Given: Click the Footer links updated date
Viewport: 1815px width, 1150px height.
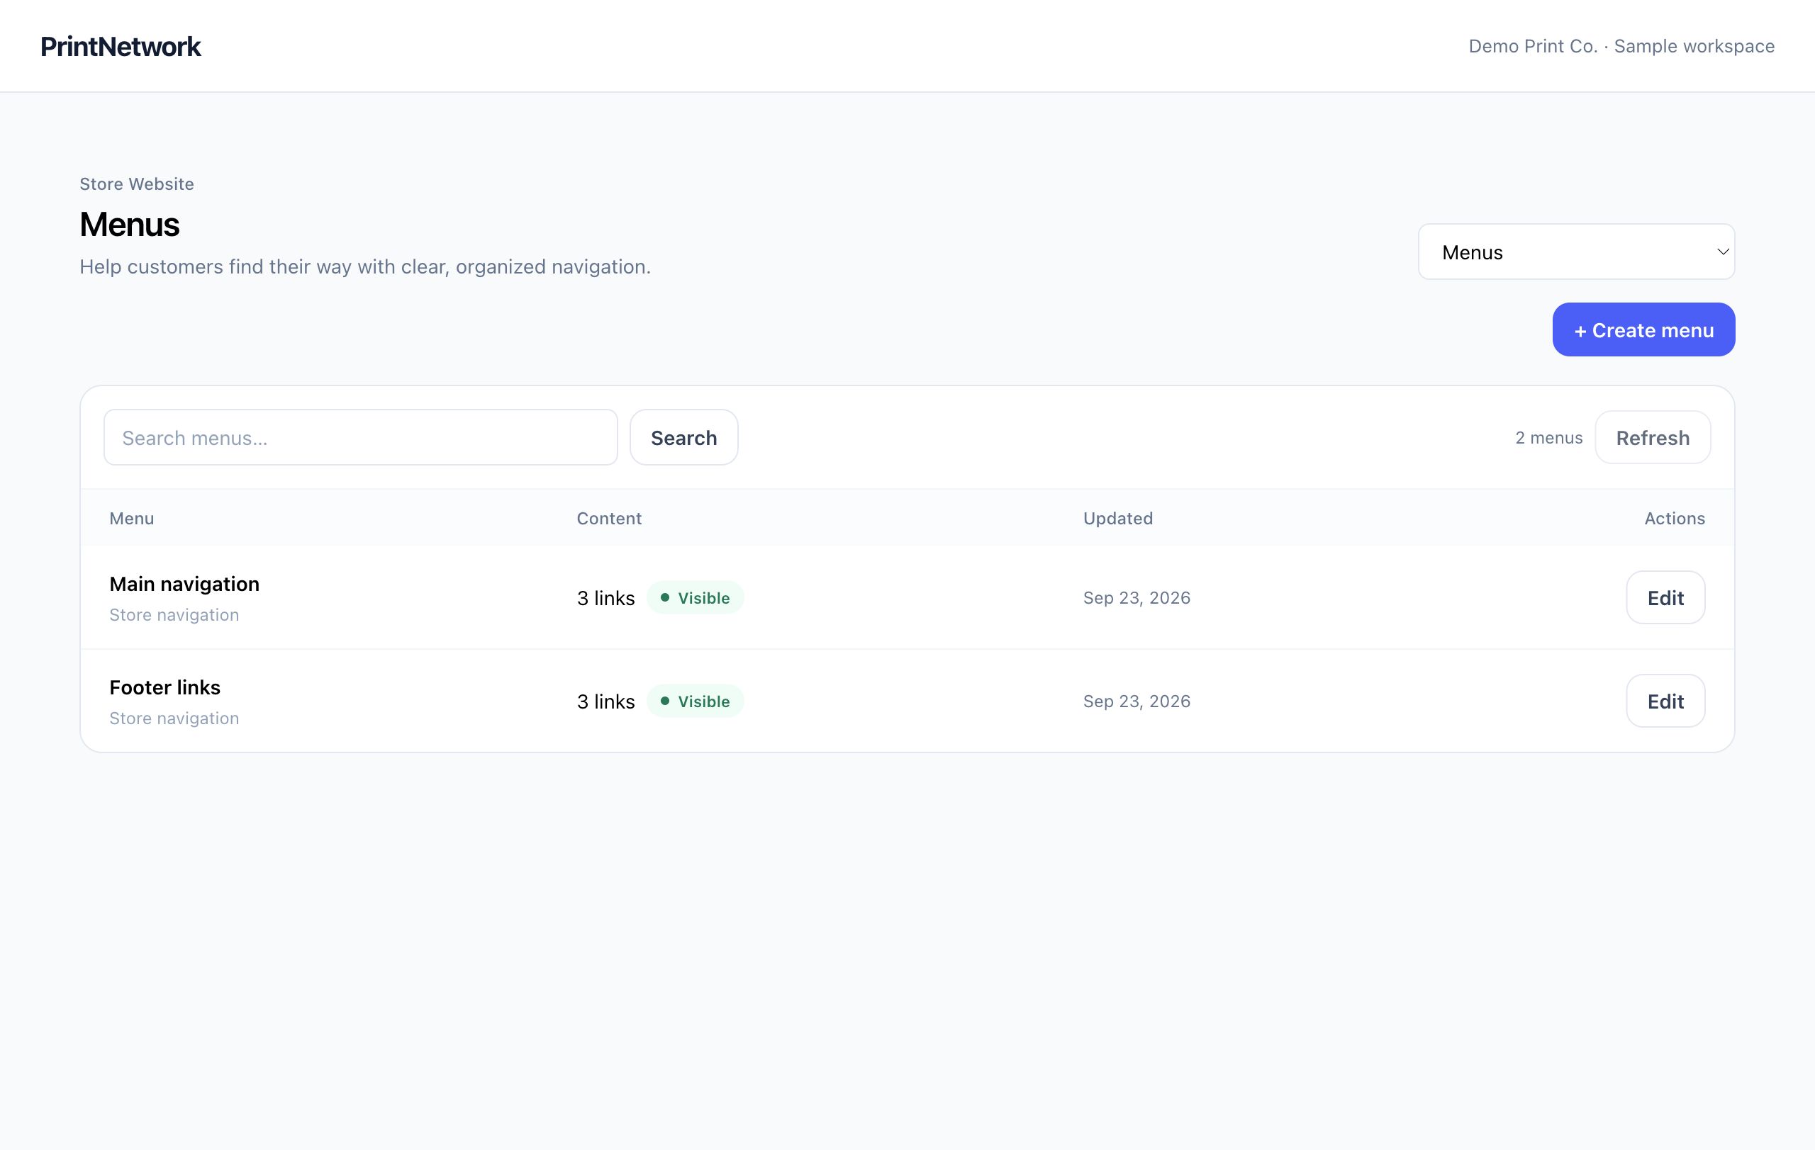Looking at the screenshot, I should pos(1137,701).
